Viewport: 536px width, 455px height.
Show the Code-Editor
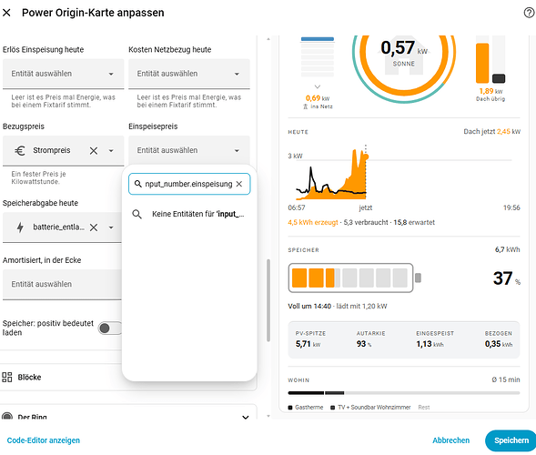[44, 440]
